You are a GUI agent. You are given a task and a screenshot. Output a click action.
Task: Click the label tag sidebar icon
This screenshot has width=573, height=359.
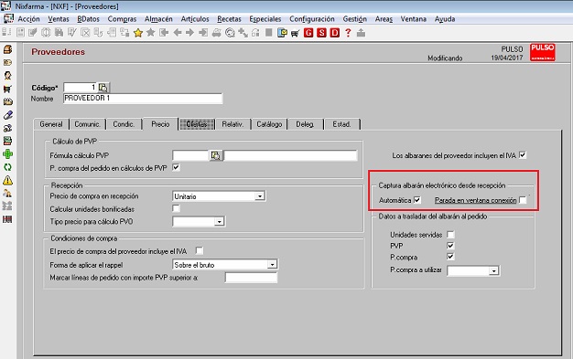(7, 62)
